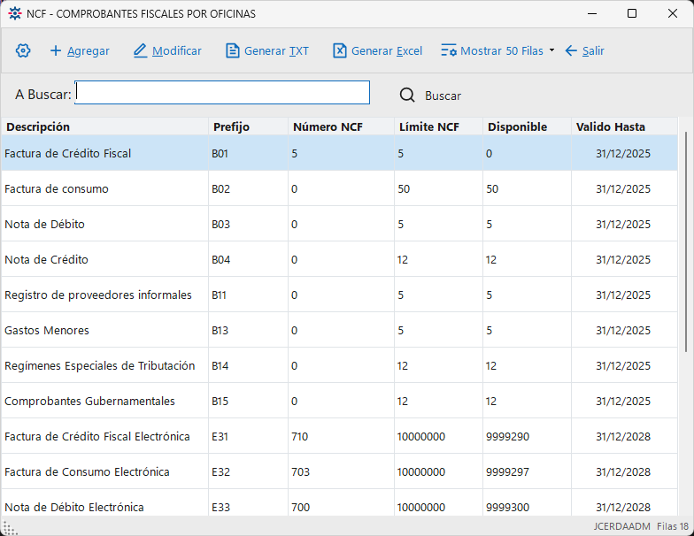Click the 9999290 Disponible cell
This screenshot has width=694, height=536.
[x=528, y=436]
